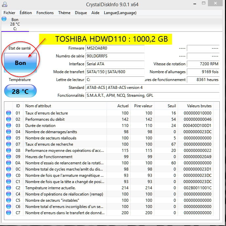Click the CrystalDiskInfo app icon in title bar
Image resolution: width=226 pixels, height=226 pixels.
[x=5, y=5]
